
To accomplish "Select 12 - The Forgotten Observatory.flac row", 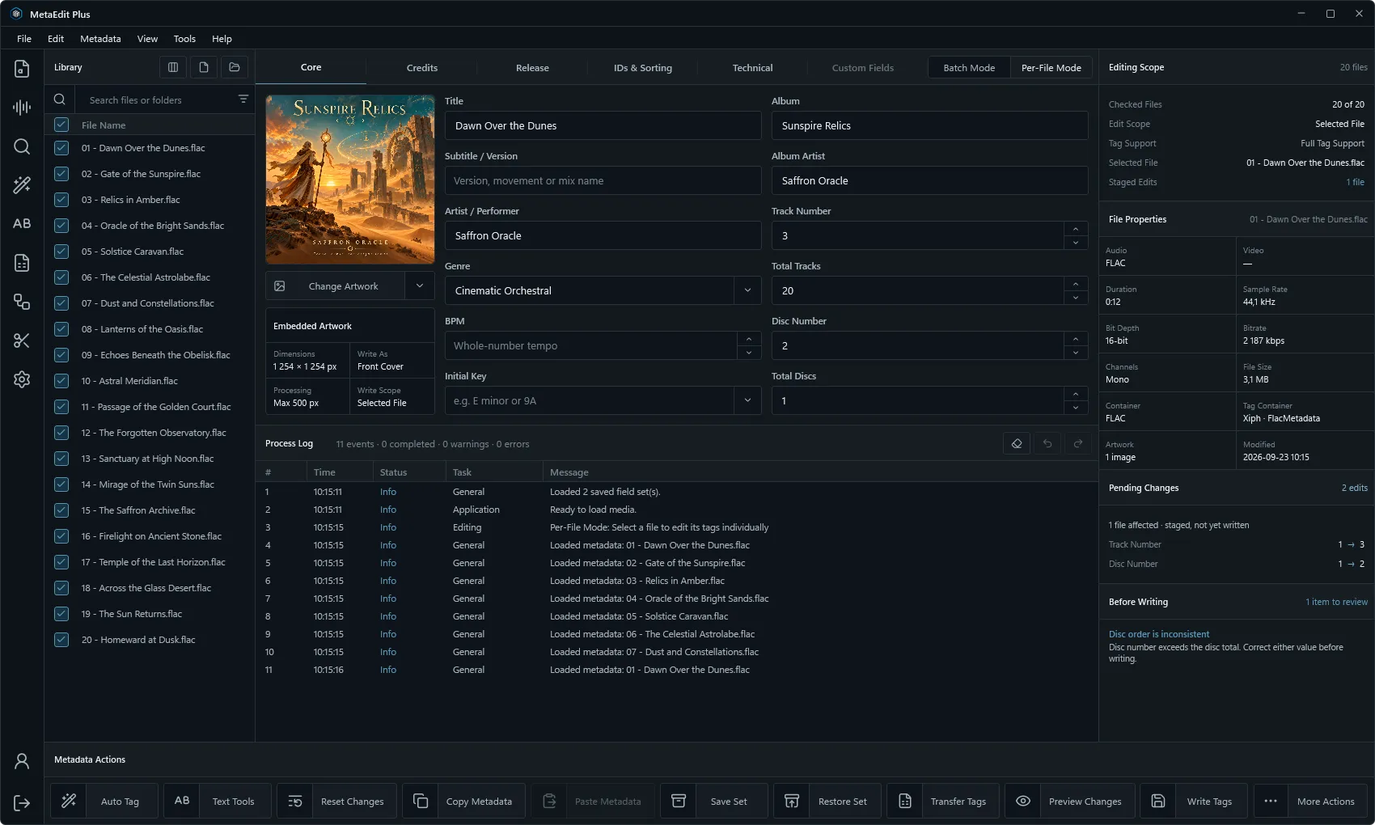I will (x=150, y=433).
